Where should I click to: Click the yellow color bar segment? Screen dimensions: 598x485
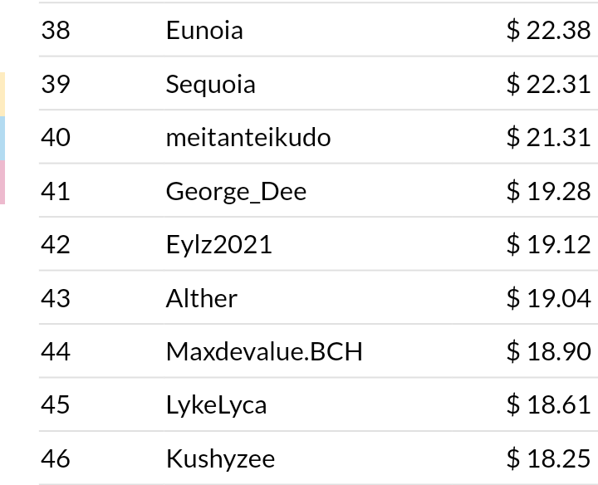click(x=2, y=95)
